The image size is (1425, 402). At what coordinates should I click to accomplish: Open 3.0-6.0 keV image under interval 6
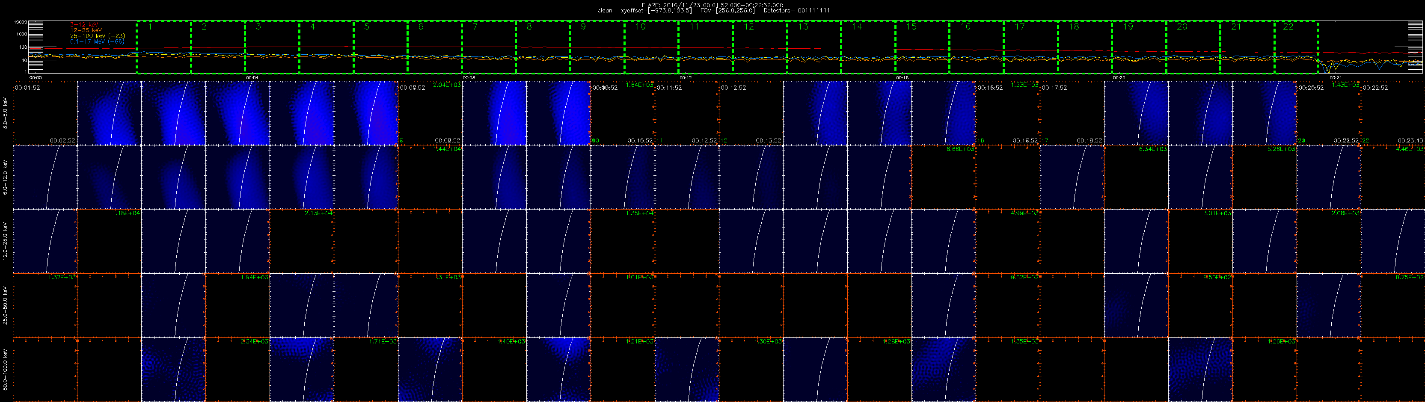pyautogui.click(x=366, y=113)
